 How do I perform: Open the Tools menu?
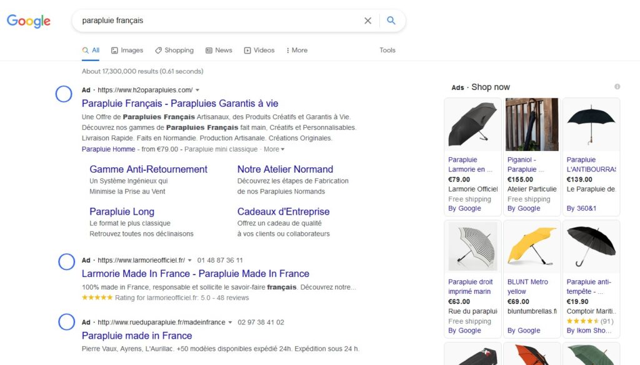[x=387, y=50]
